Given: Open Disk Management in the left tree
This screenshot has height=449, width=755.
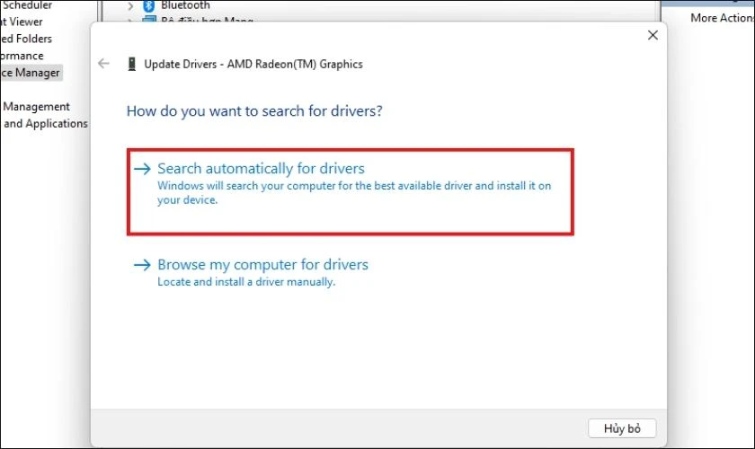Looking at the screenshot, I should pyautogui.click(x=36, y=106).
